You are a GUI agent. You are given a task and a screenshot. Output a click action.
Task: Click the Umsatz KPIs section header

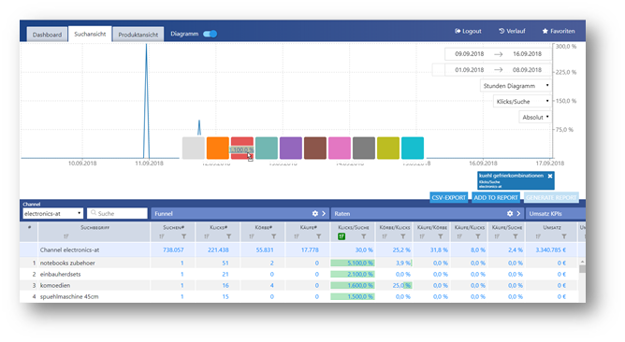click(555, 214)
